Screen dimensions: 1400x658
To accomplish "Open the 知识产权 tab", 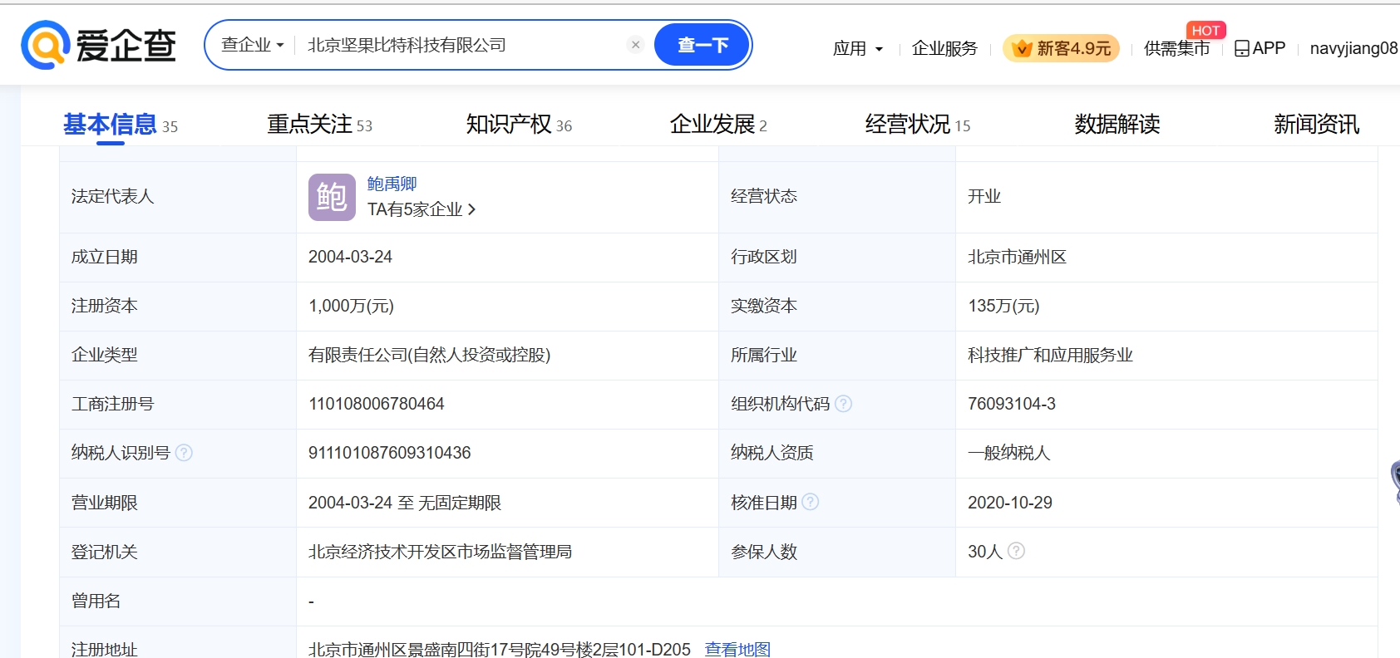I will 519,125.
